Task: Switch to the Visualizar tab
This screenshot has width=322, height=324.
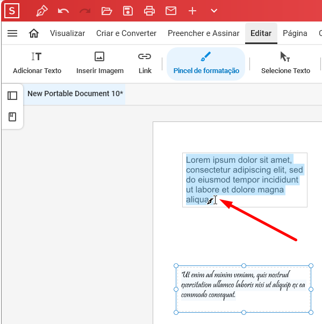Action: click(67, 33)
